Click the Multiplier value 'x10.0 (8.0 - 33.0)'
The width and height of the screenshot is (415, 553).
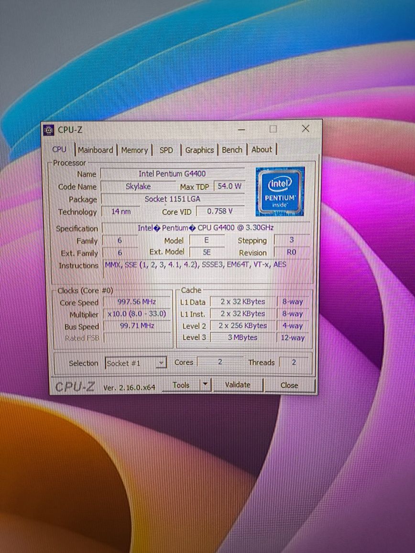(x=137, y=314)
